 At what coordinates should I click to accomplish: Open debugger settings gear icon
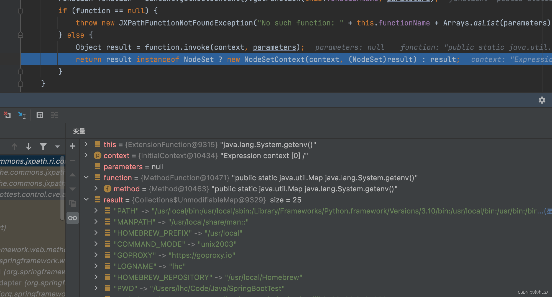542,100
